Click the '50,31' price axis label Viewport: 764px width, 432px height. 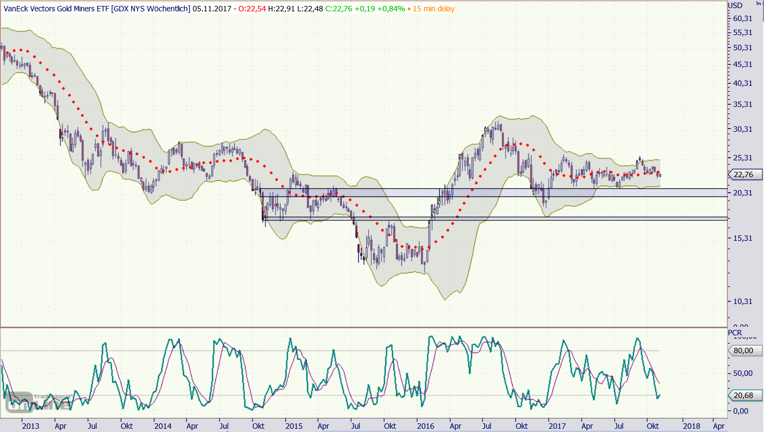[x=742, y=48]
